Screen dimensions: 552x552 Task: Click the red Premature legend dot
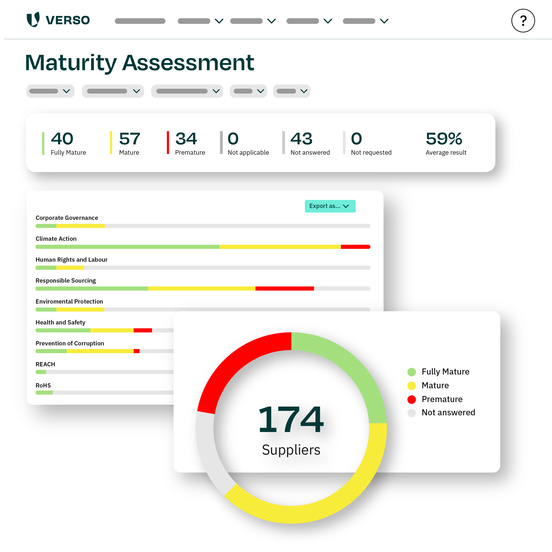pos(411,399)
